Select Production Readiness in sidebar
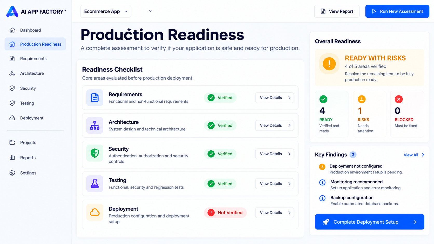Image resolution: width=434 pixels, height=244 pixels. (35, 44)
